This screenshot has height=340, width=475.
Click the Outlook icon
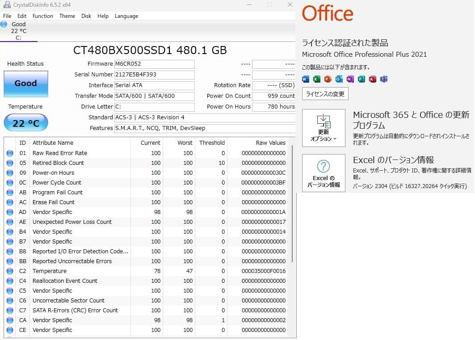pyautogui.click(x=339, y=79)
